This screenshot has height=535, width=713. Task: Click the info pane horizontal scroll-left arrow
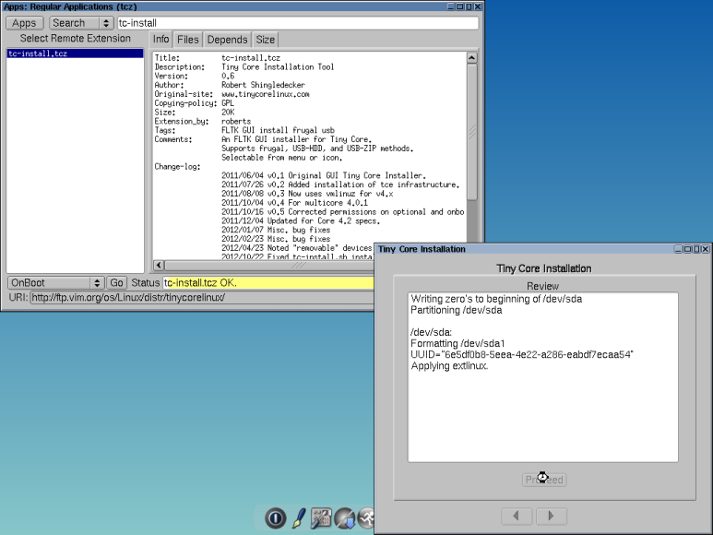click(x=159, y=265)
